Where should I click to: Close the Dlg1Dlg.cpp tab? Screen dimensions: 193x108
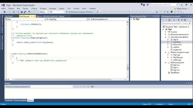[x=34, y=16]
